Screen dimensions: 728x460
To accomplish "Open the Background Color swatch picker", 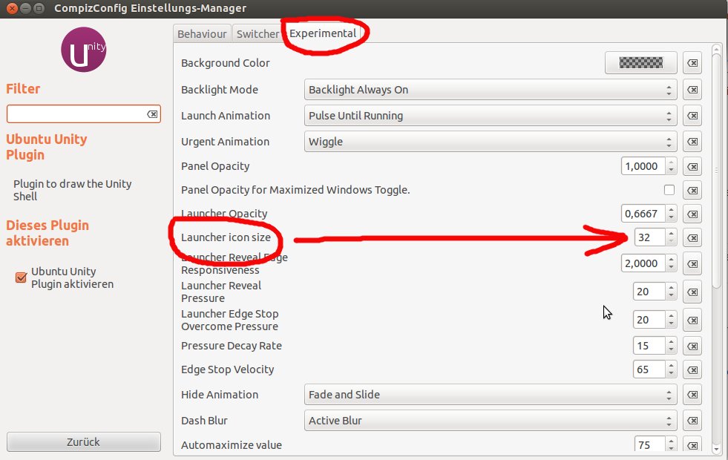I will pyautogui.click(x=641, y=63).
